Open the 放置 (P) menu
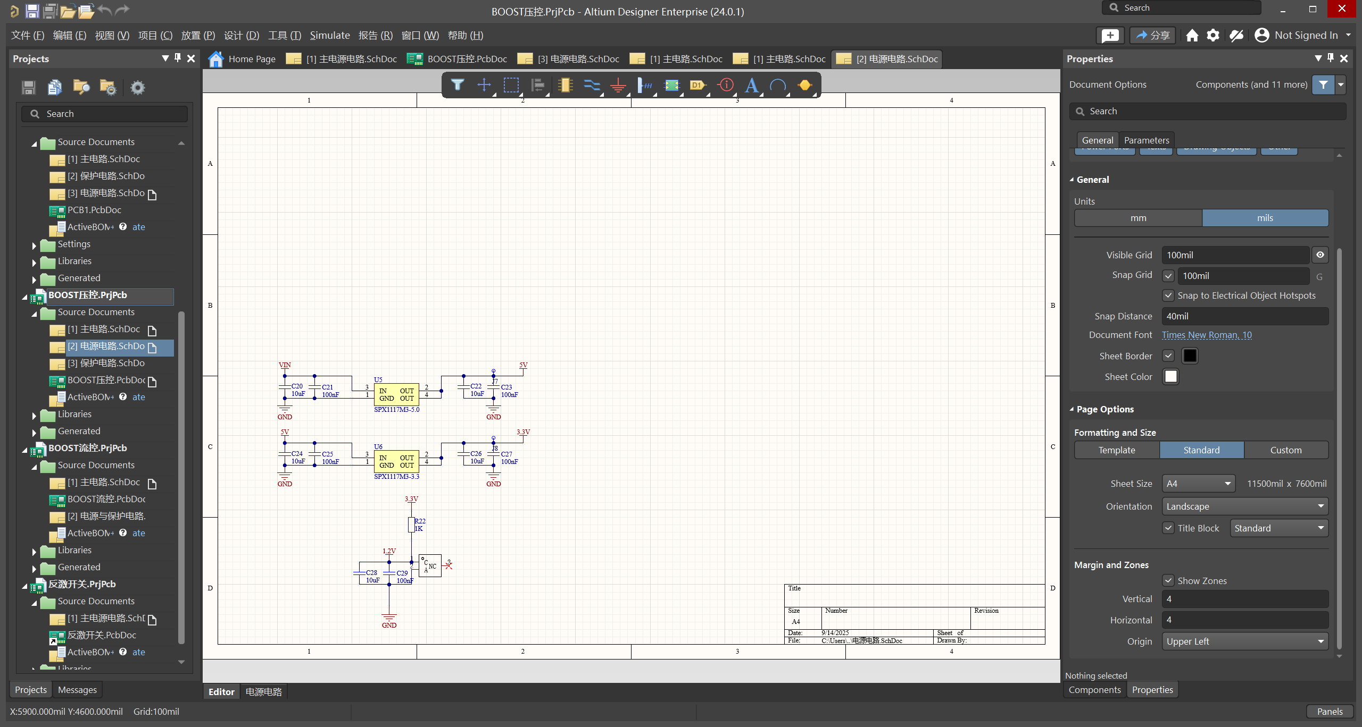The image size is (1362, 727). pyautogui.click(x=198, y=36)
